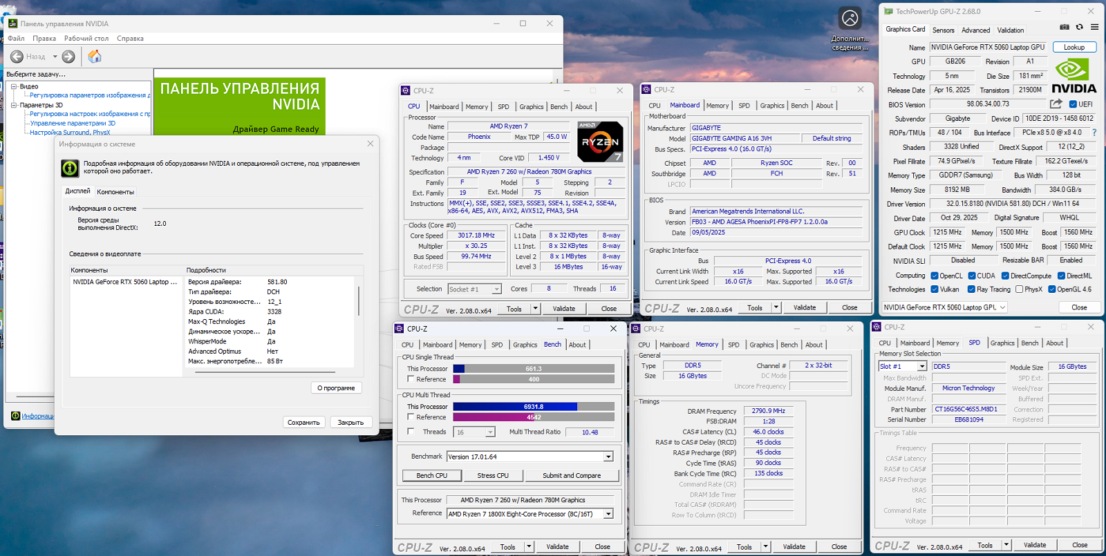Open the Benchmark version dropdown
Screen dimensions: 1106x556
(608, 457)
